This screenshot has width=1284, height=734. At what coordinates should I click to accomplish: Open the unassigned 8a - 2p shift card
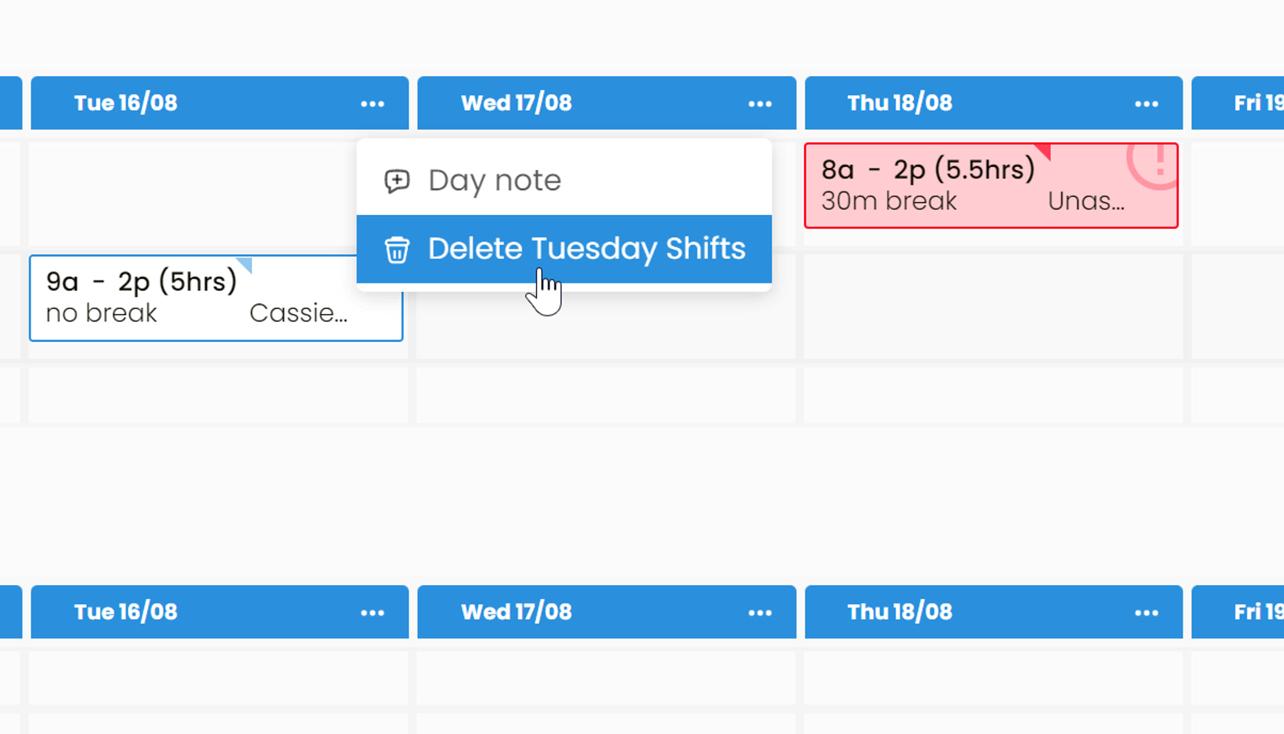point(952,186)
